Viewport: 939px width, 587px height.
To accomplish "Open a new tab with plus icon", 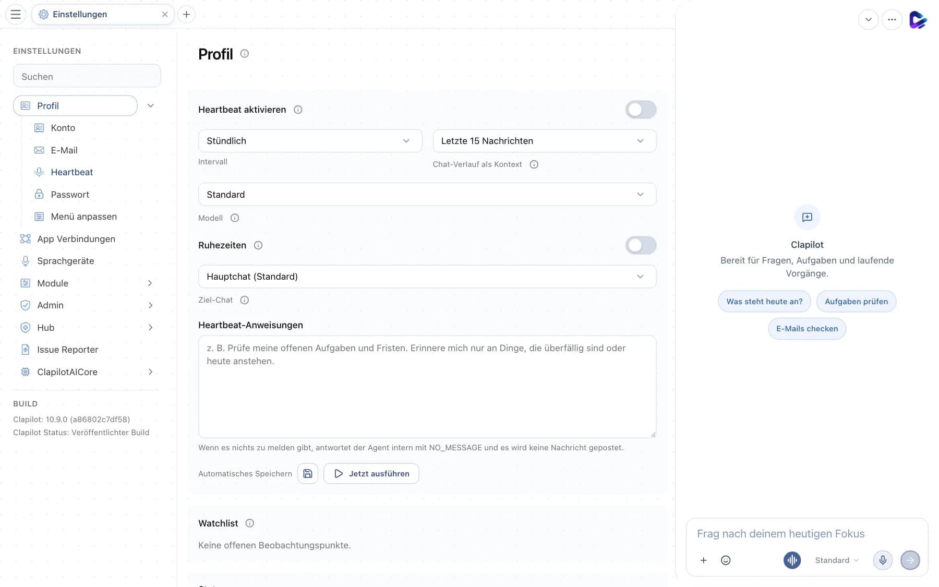I will (186, 14).
